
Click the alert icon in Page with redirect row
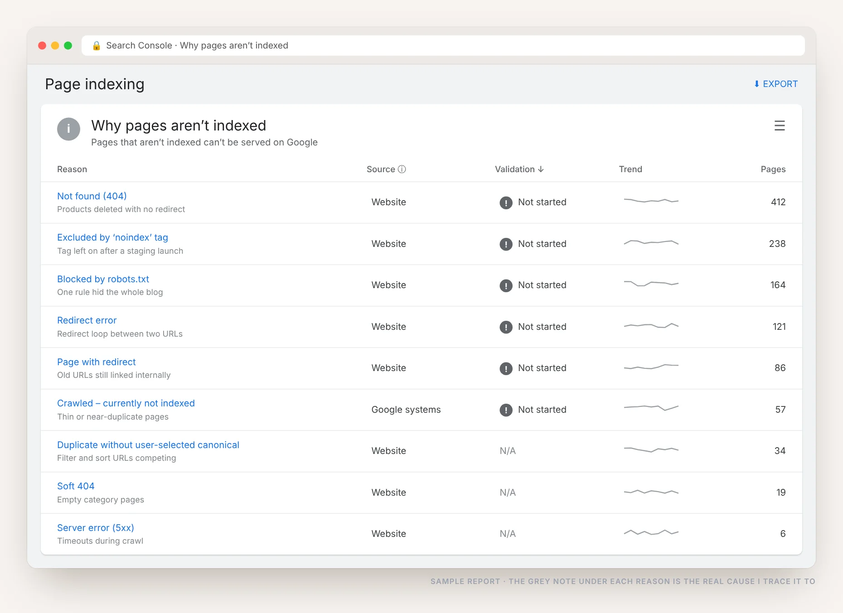[x=506, y=368]
